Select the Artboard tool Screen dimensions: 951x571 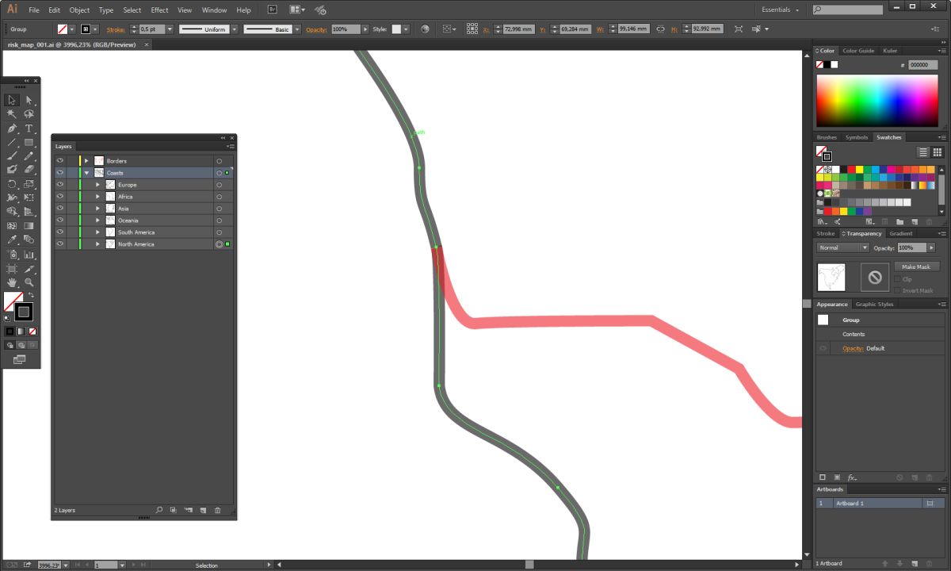(x=12, y=269)
